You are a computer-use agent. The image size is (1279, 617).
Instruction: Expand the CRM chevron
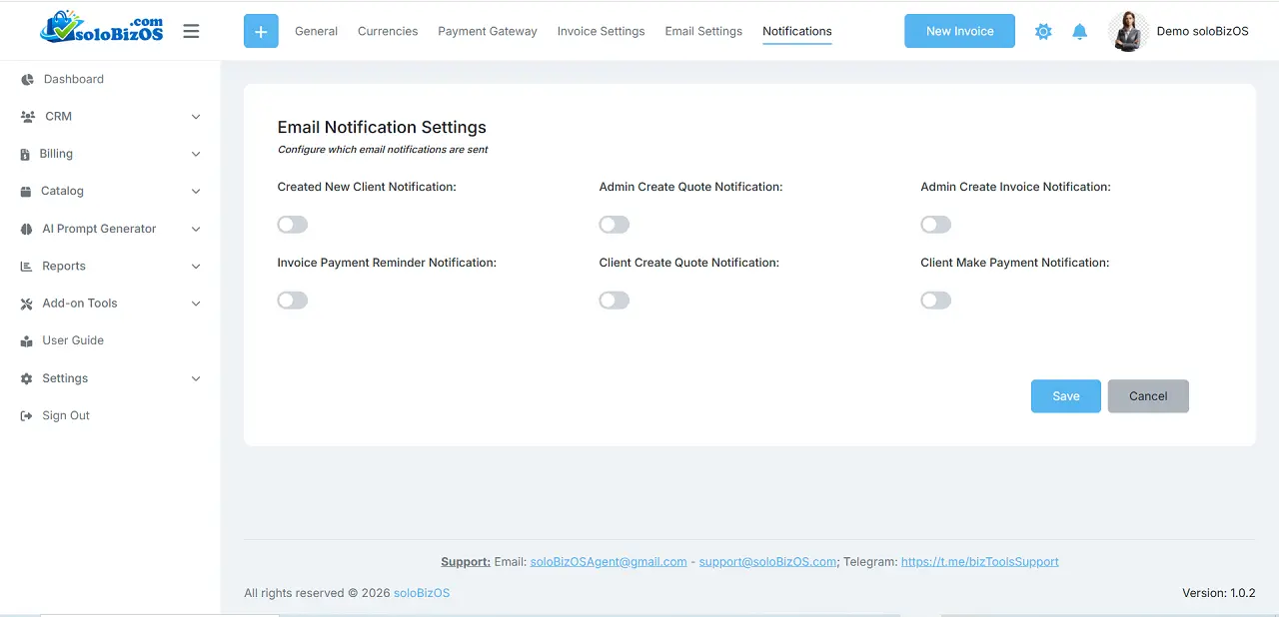click(196, 117)
